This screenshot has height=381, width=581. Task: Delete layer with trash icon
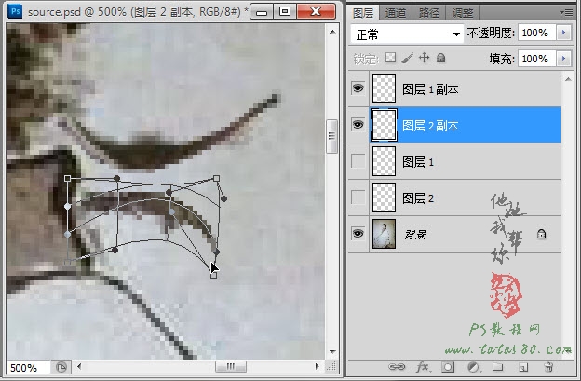(x=548, y=367)
